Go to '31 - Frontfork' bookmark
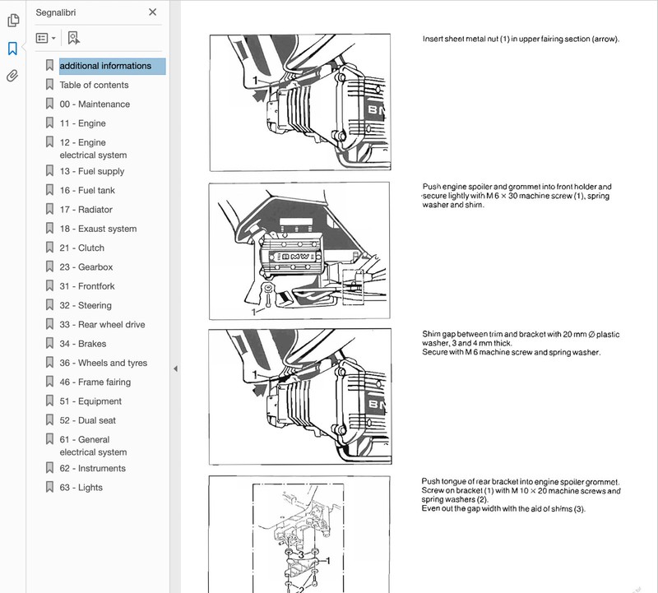This screenshot has width=658, height=593. 87,286
